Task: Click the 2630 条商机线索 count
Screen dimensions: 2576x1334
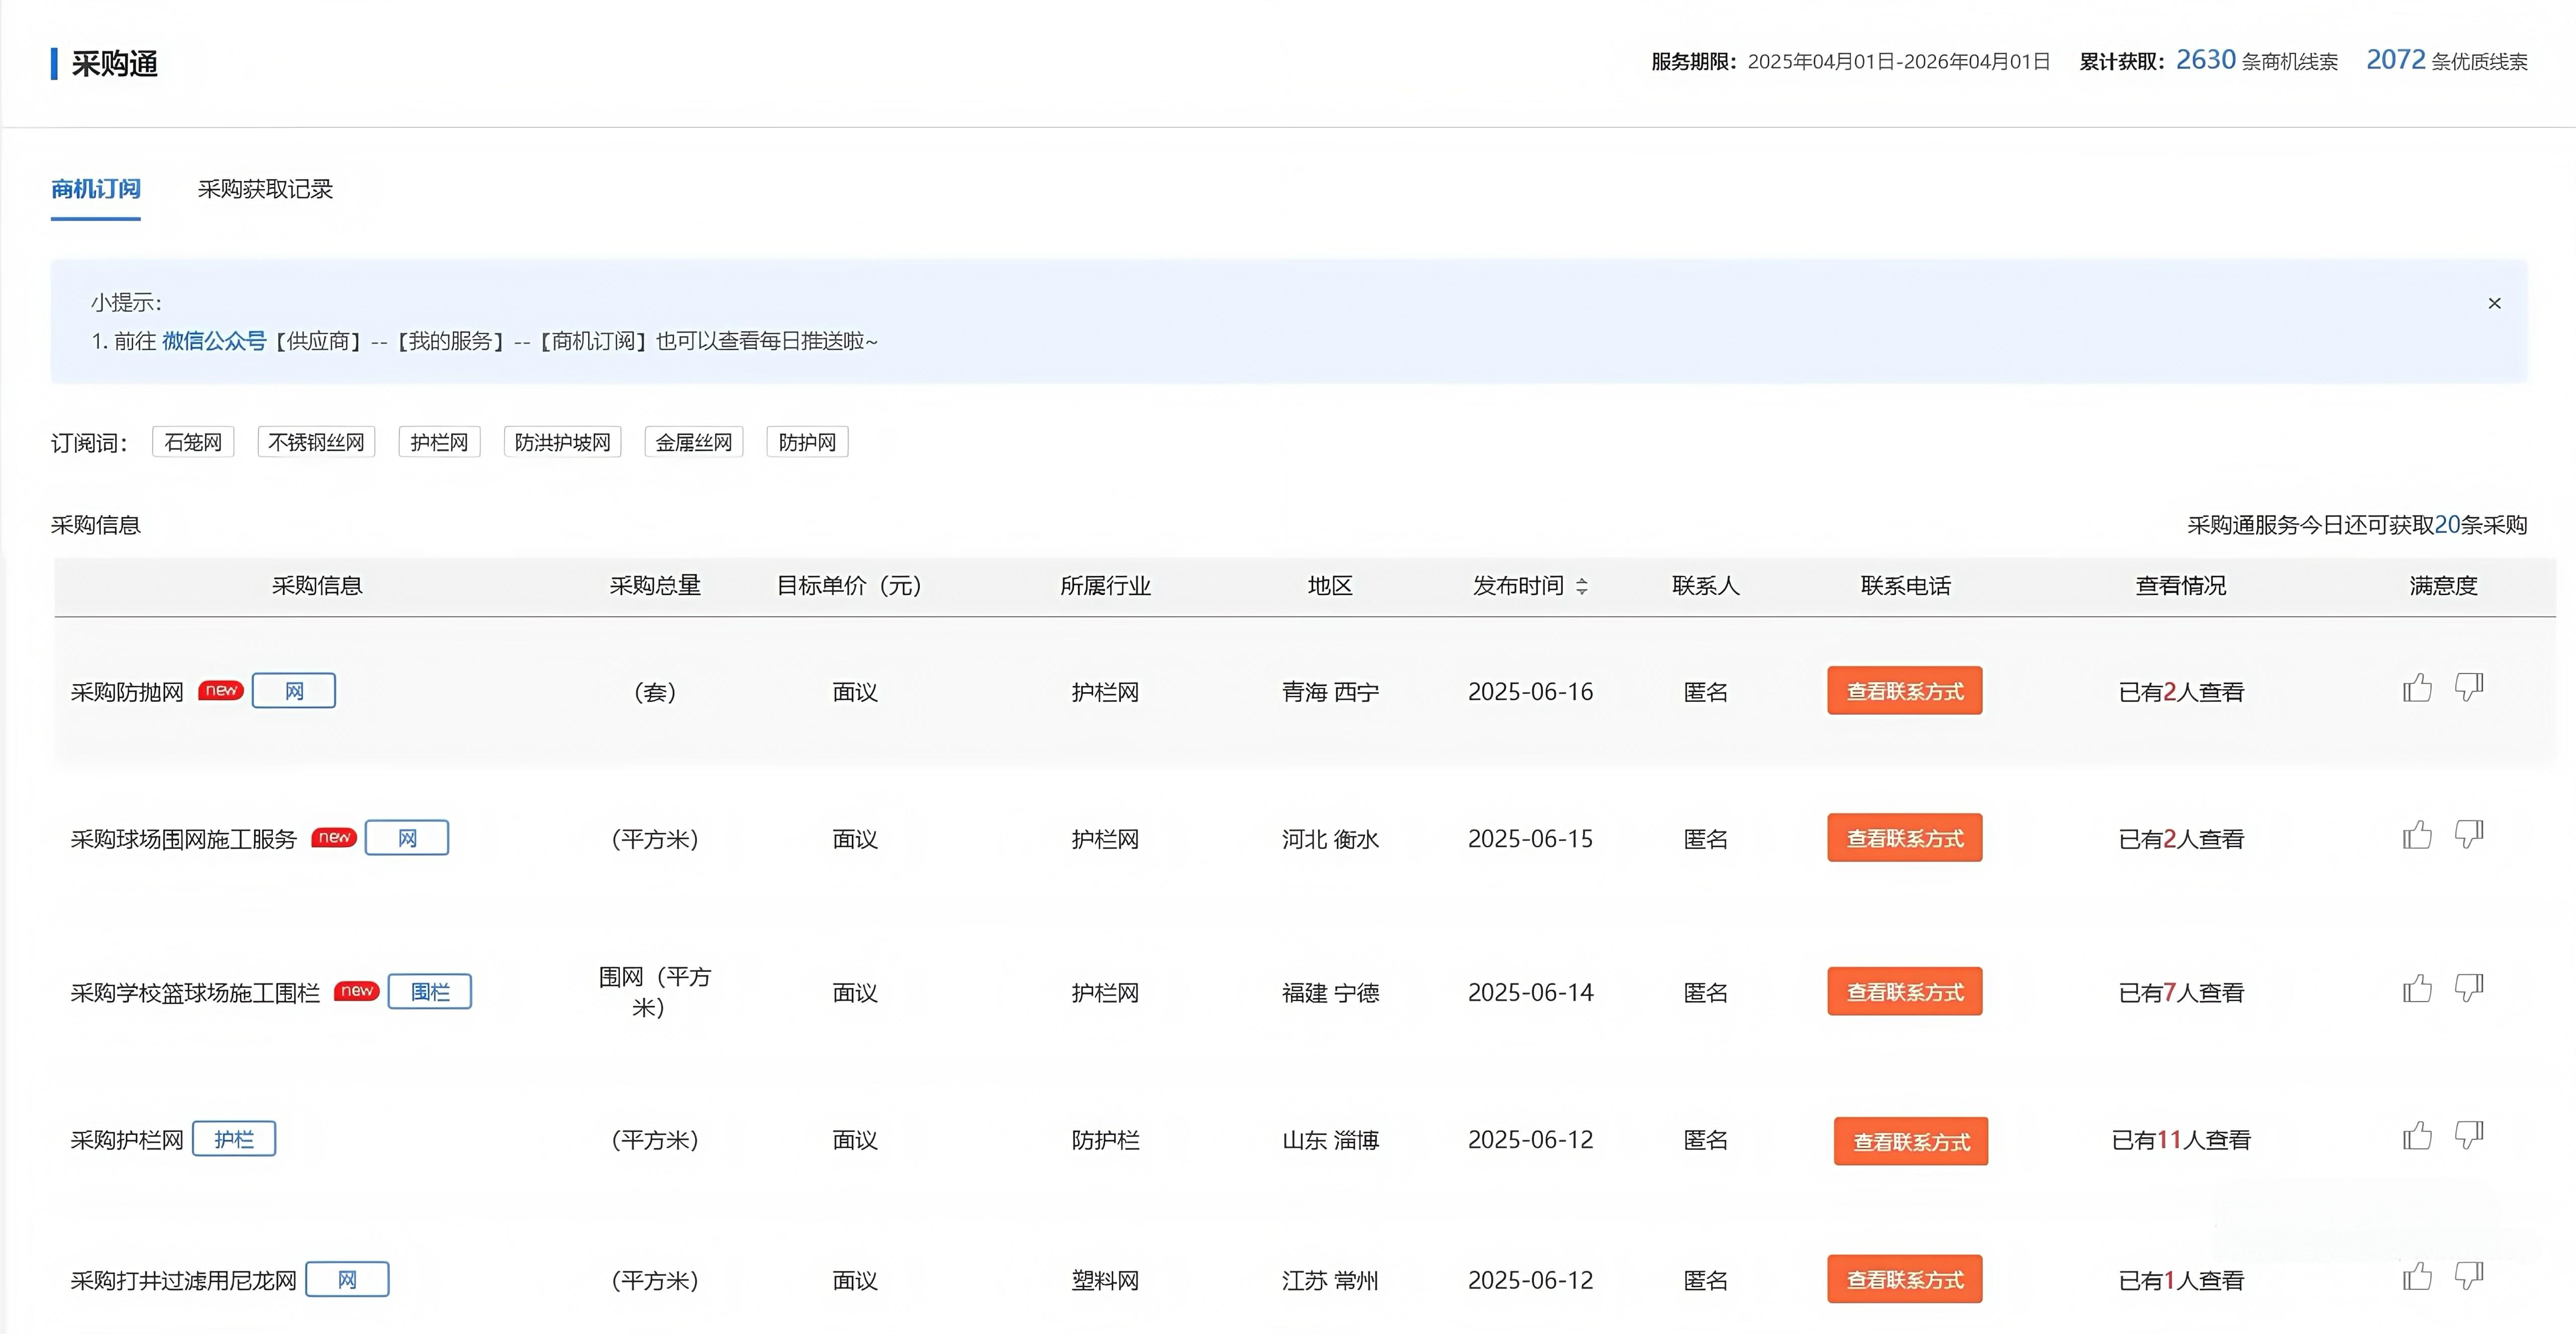Action: tap(2256, 61)
